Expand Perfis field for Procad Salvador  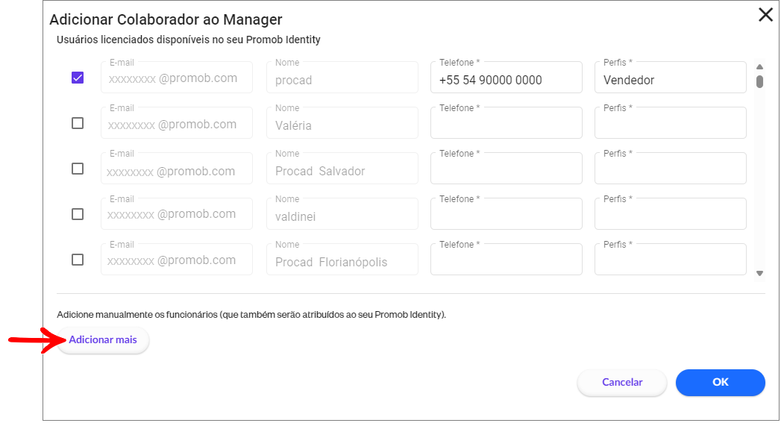pyautogui.click(x=671, y=169)
